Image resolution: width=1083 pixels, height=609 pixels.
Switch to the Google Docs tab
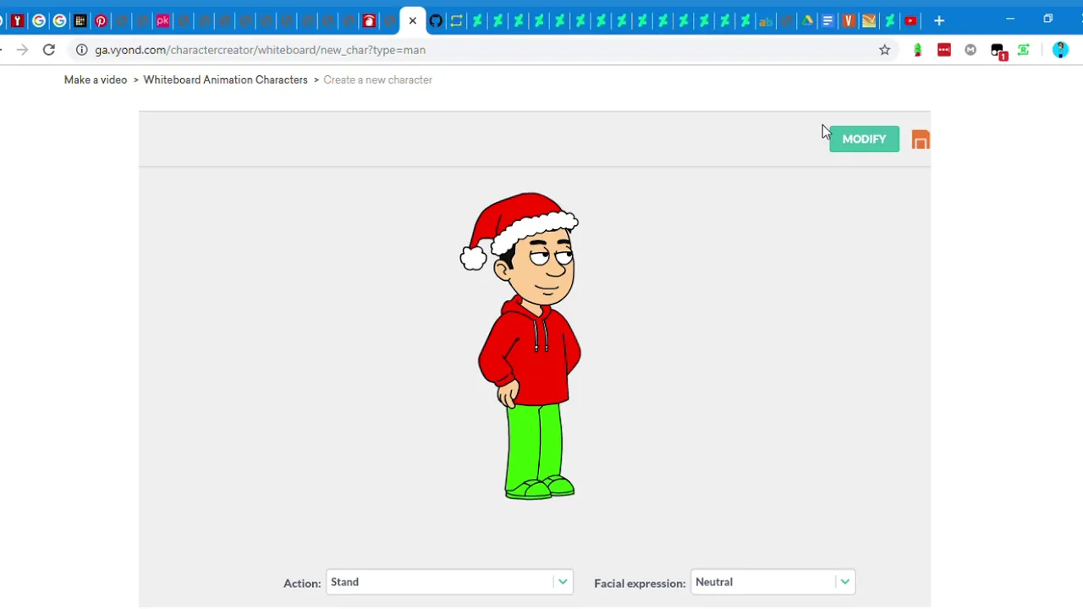coord(828,20)
